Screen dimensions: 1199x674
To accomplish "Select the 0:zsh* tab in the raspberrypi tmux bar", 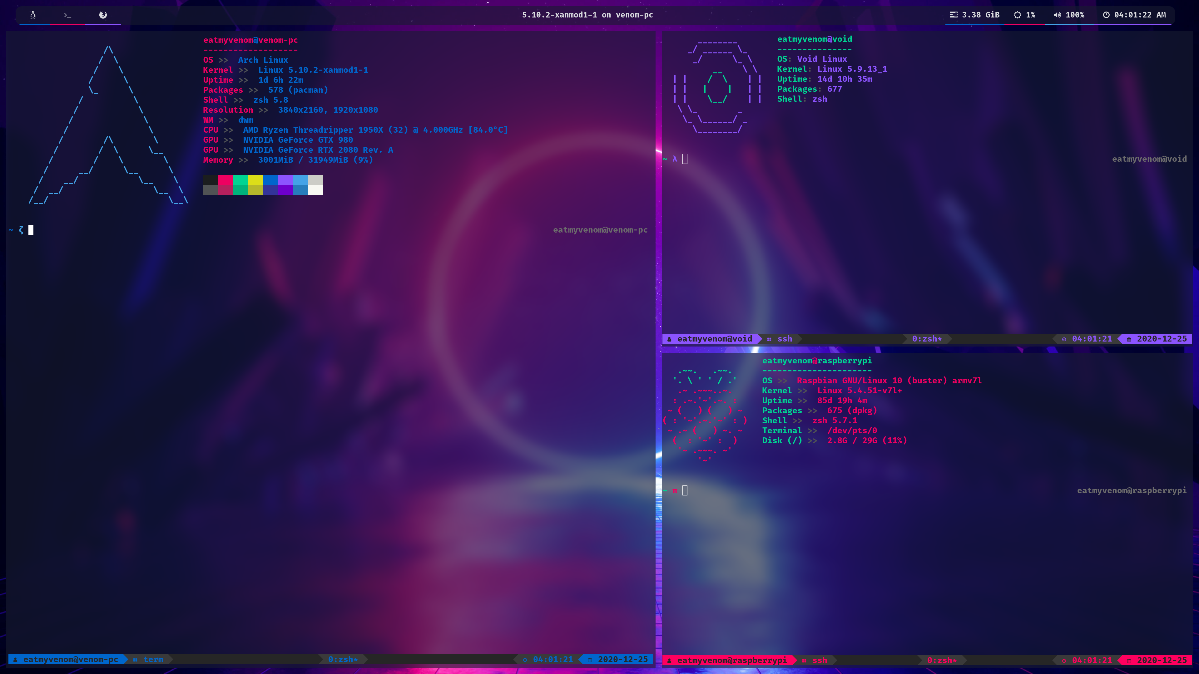I will coord(942,661).
